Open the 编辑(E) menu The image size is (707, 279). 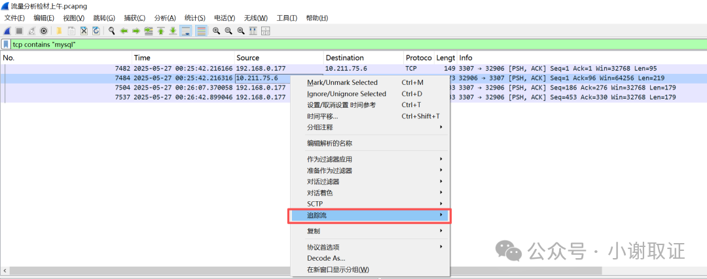pyautogui.click(x=44, y=18)
